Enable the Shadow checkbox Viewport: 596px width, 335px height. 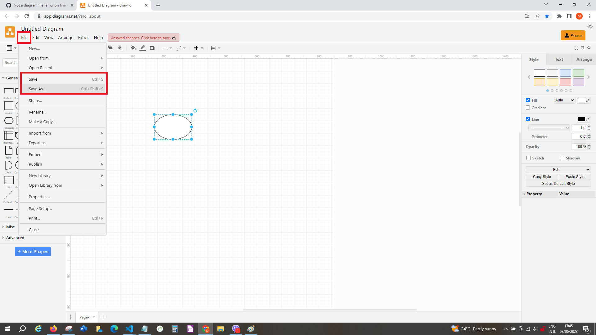point(562,158)
